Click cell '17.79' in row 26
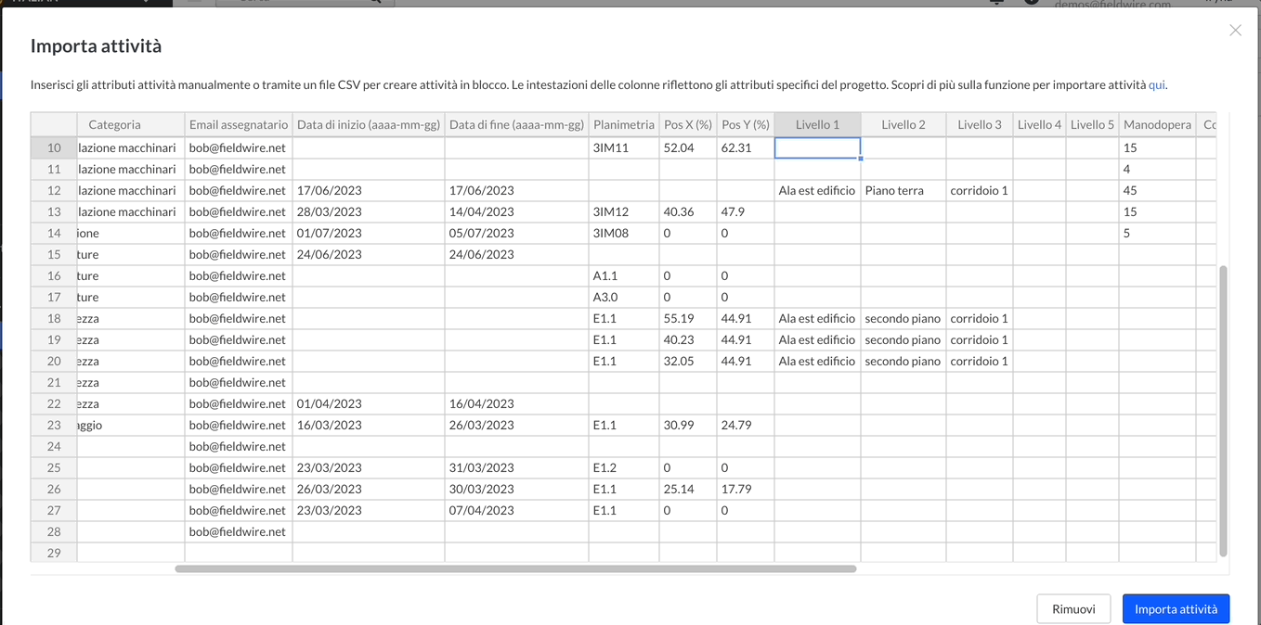 746,489
